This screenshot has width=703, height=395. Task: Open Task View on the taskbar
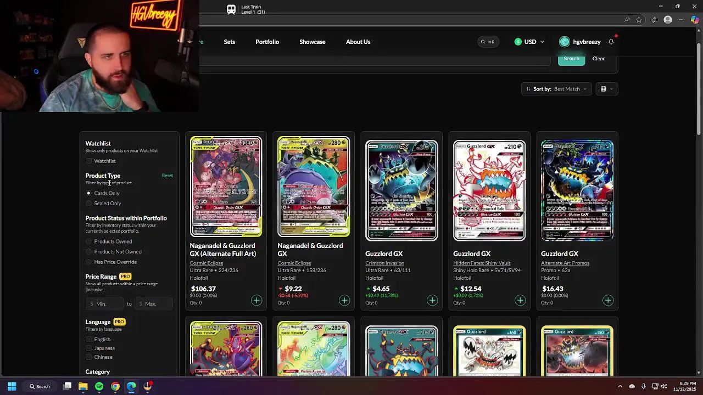tap(67, 386)
